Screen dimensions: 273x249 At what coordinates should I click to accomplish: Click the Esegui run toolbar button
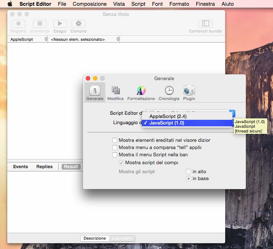[x=60, y=23]
